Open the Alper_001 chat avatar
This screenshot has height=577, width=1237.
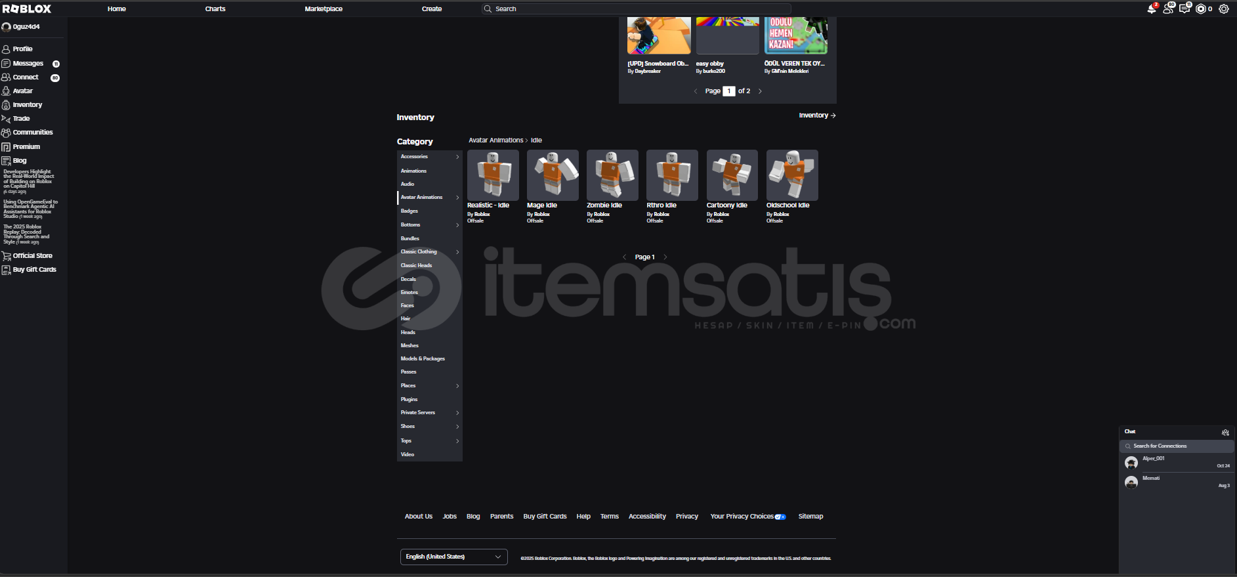pos(1131,463)
